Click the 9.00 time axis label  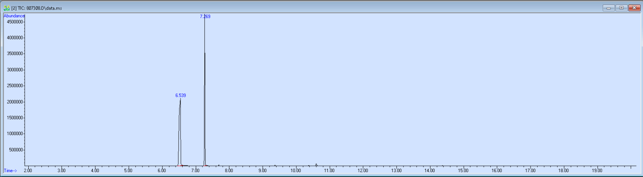pyautogui.click(x=262, y=170)
